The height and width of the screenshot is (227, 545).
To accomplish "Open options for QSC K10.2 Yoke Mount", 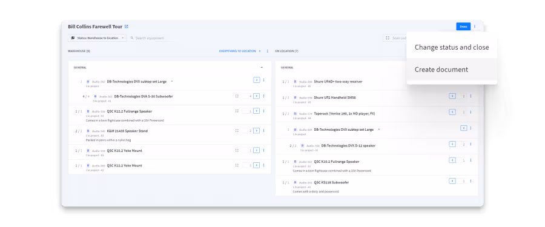I will pos(263,150).
